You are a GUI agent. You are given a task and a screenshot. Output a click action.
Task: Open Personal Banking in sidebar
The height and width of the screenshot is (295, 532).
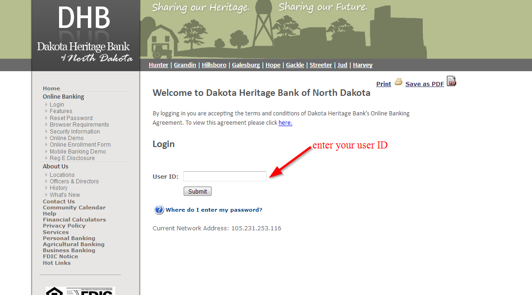coord(69,238)
